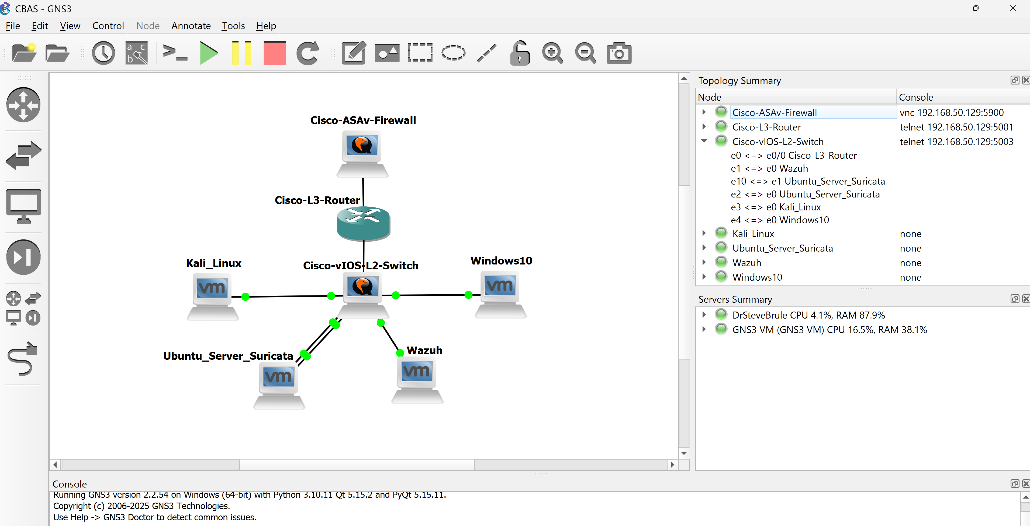Open the Annotate menu

pos(191,26)
